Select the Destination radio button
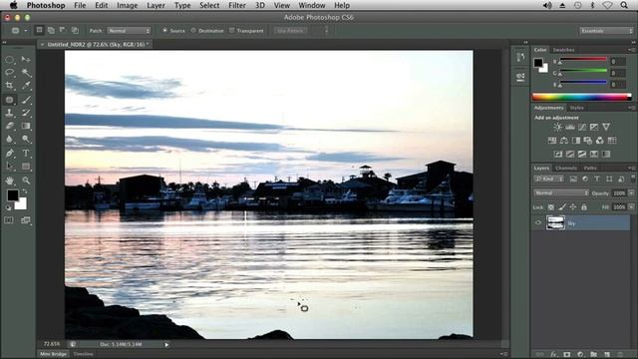Screen dimensions: 638x359 pyautogui.click(x=193, y=31)
